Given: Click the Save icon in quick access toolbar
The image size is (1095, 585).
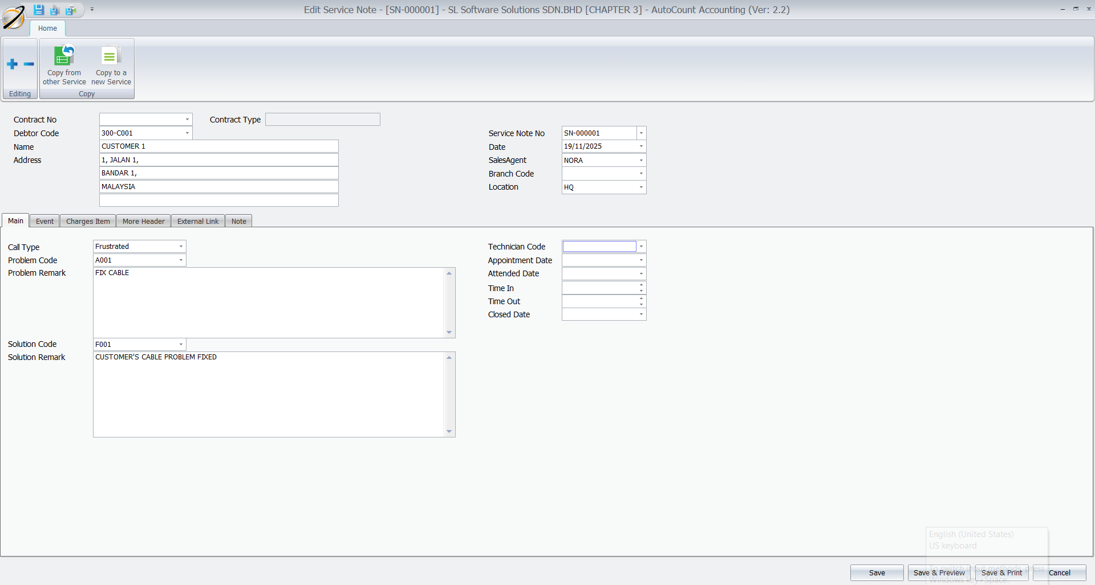Looking at the screenshot, I should (x=39, y=10).
